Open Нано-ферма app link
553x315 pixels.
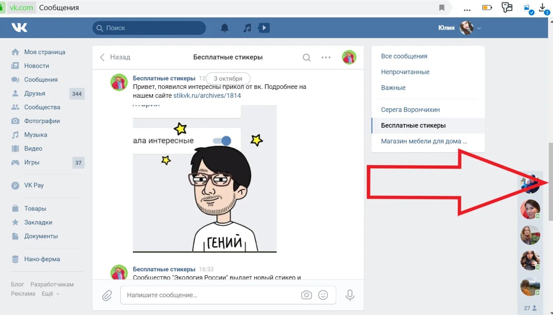click(x=42, y=259)
